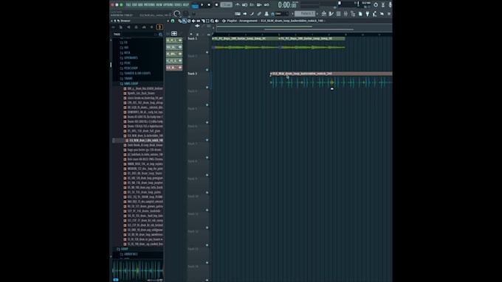Select the Select tool in playlist toolbar
The height and width of the screenshot is (282, 502).
coord(207,21)
